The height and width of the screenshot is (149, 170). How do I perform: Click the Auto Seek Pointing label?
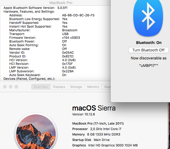[24, 45]
